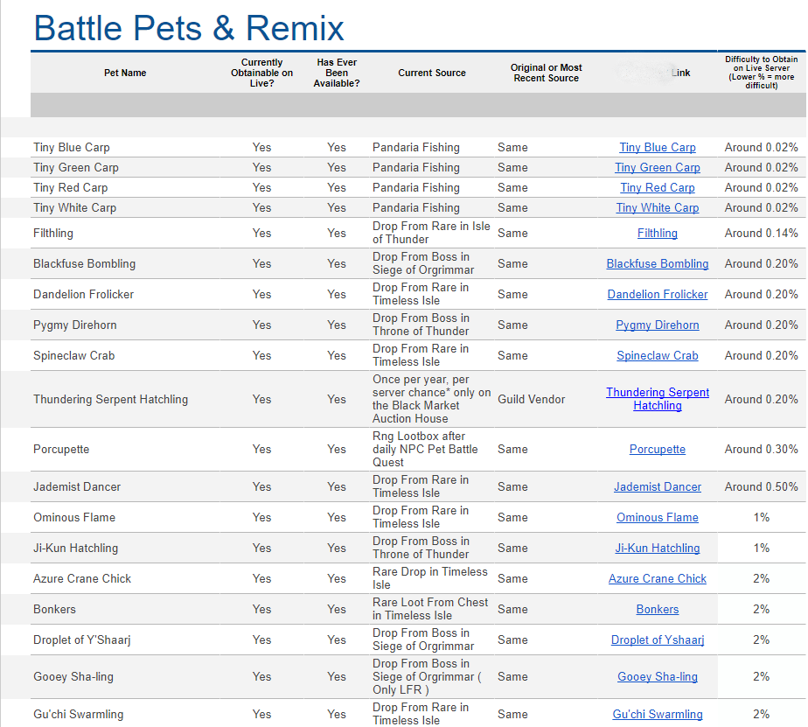
Task: Open the Droplet of Yshaarj link
Action: 657,640
